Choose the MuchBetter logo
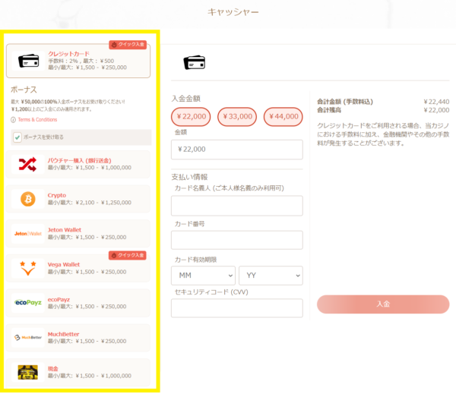 (x=28, y=337)
